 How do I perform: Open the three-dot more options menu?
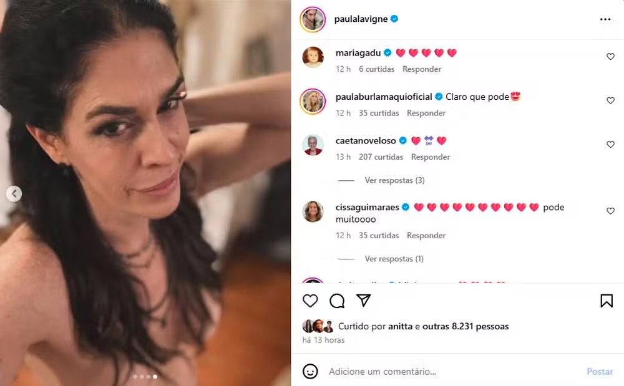point(605,19)
